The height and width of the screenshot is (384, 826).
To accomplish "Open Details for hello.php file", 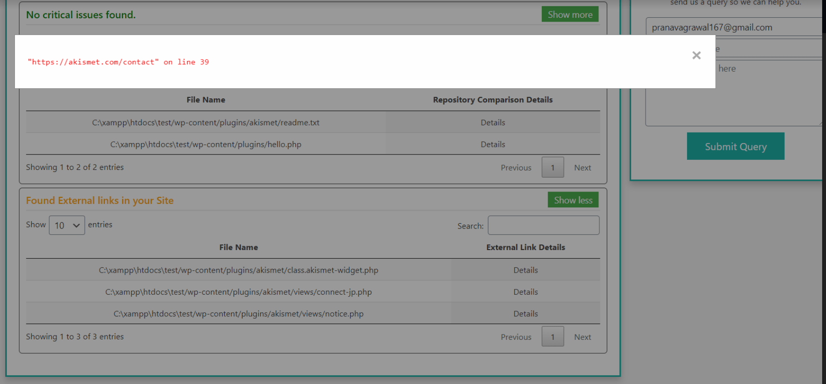I will (493, 144).
